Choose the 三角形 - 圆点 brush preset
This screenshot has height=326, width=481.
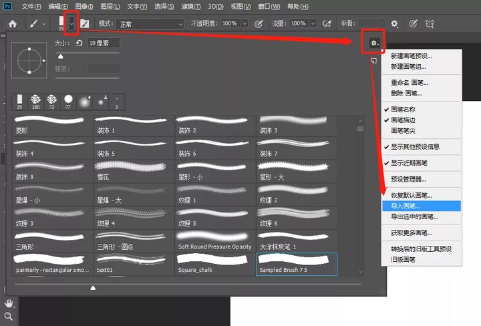(134, 241)
